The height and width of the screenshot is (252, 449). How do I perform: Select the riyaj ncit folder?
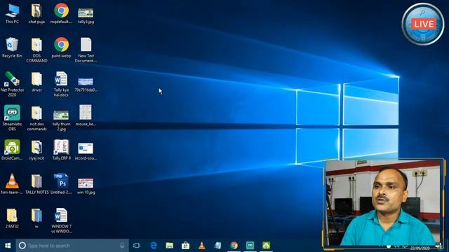(x=36, y=150)
